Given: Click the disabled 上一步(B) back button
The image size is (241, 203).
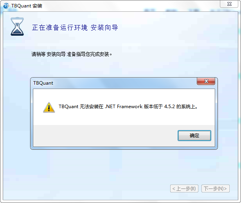Looking at the screenshot, I should coord(184,188).
